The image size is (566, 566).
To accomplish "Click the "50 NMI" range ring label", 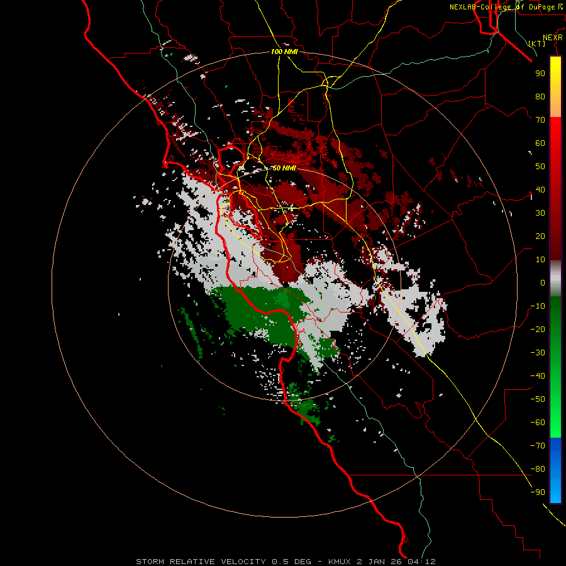I will click(x=284, y=168).
